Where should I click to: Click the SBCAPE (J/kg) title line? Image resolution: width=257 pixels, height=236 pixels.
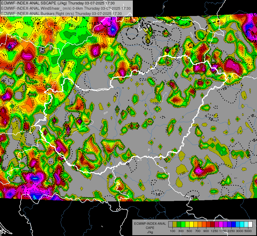(58, 3)
